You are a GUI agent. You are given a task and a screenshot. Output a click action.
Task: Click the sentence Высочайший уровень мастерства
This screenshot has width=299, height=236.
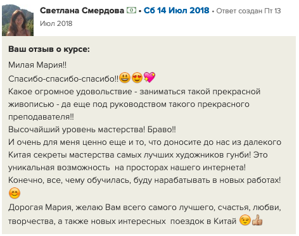[x=77, y=129]
